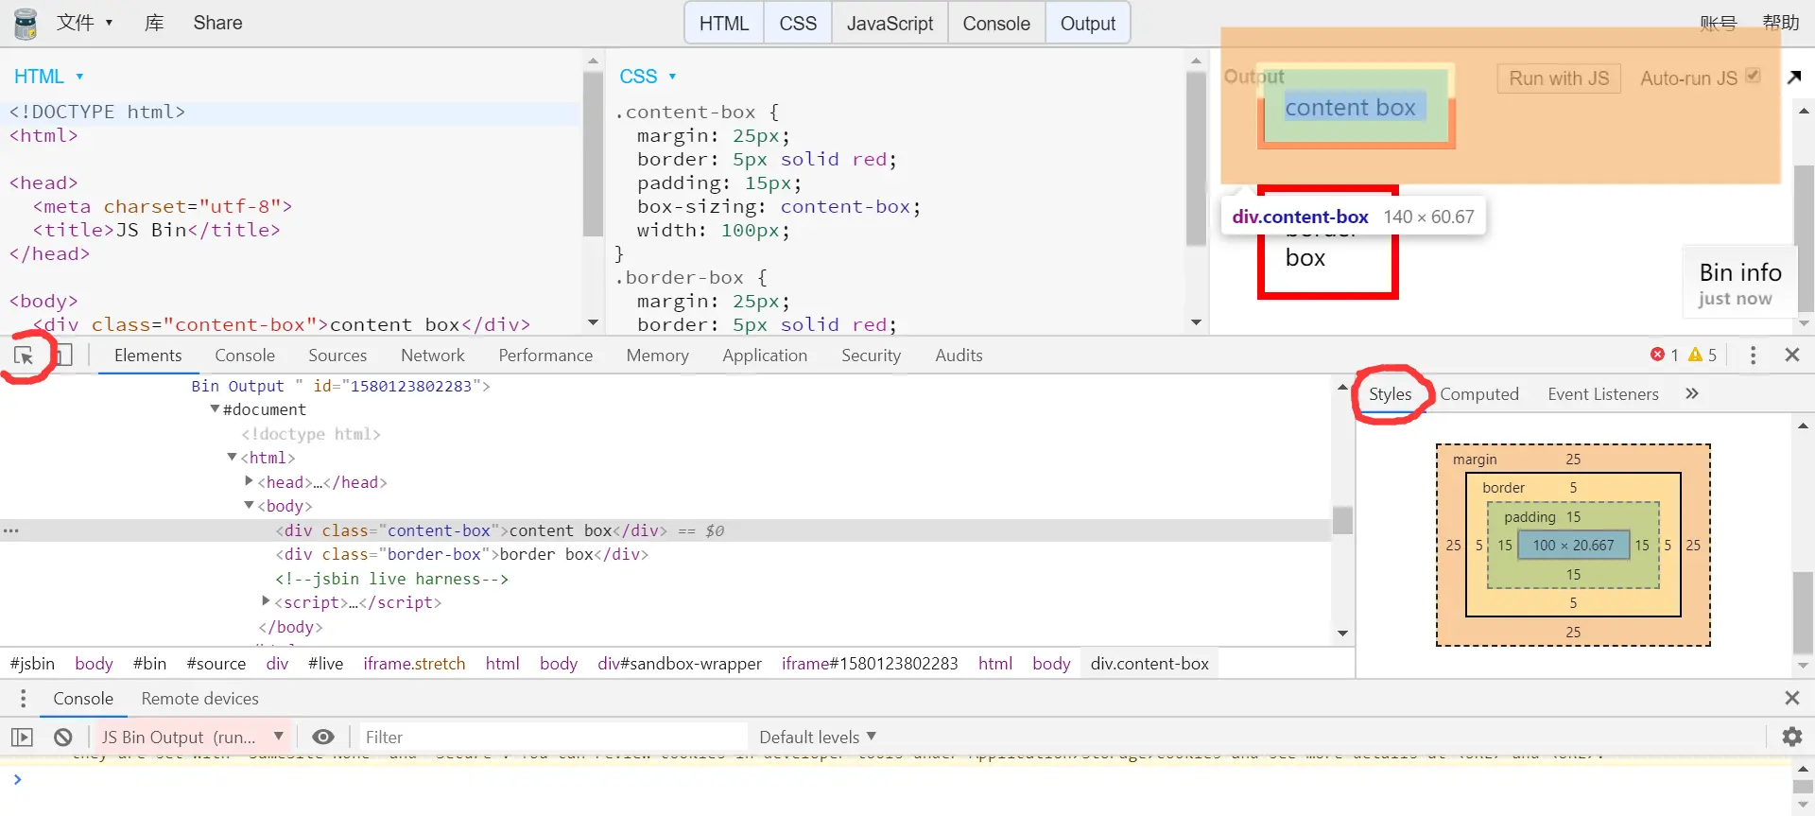Open the Network tab

(433, 356)
